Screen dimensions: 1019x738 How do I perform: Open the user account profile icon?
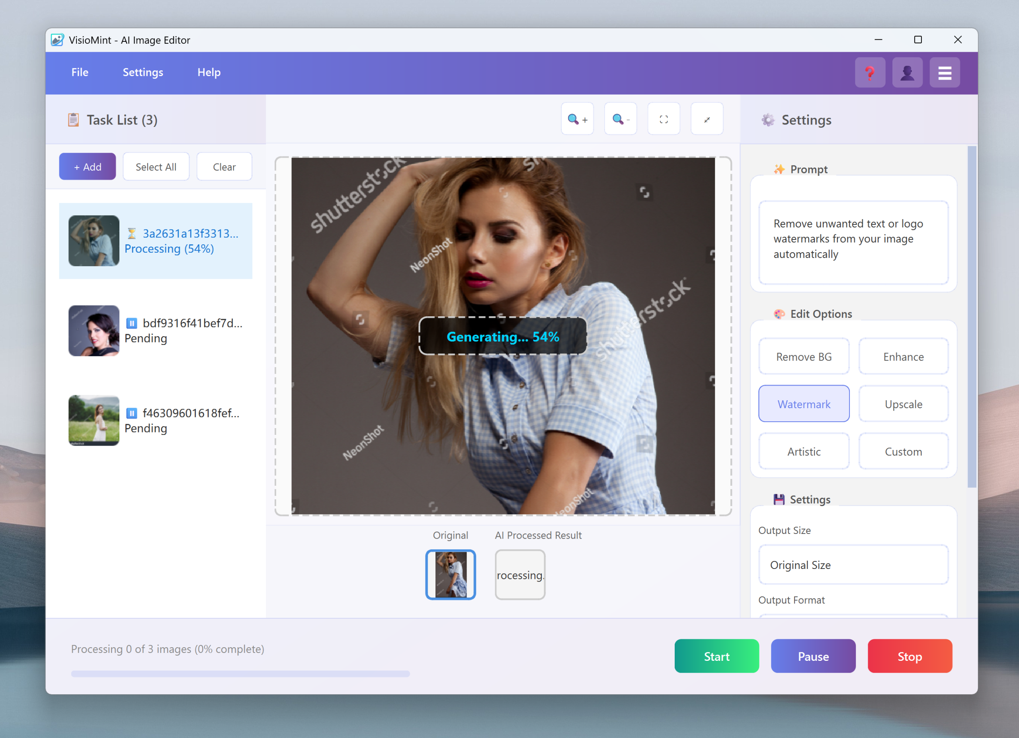(x=907, y=72)
